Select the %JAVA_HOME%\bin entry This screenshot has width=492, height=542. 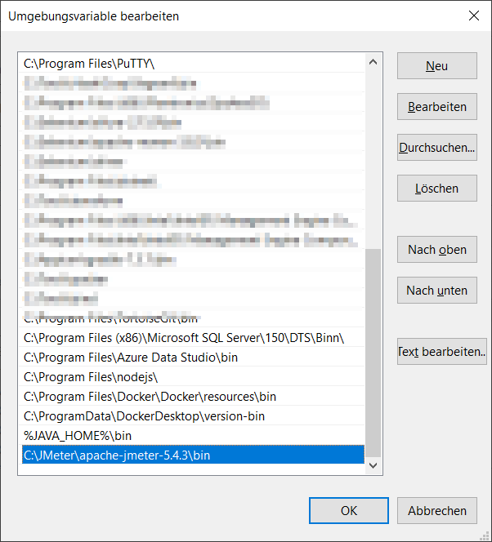tap(77, 436)
